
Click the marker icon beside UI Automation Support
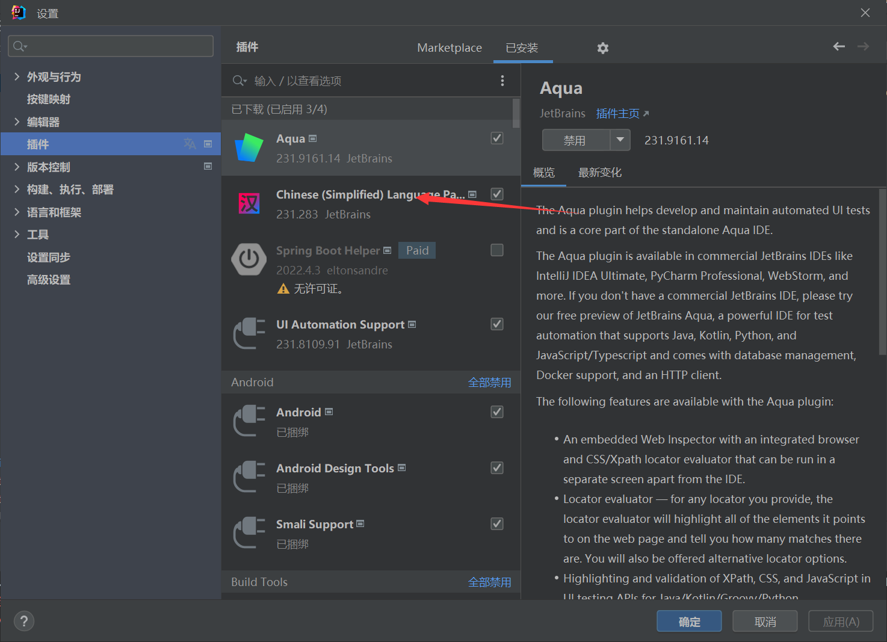[x=412, y=324]
